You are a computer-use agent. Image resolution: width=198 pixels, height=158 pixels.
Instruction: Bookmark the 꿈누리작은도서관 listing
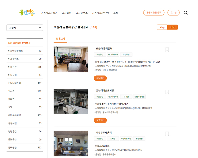coord(167,92)
